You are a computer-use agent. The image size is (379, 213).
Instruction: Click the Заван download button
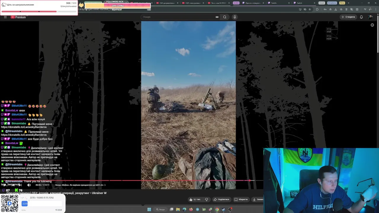click(x=258, y=199)
